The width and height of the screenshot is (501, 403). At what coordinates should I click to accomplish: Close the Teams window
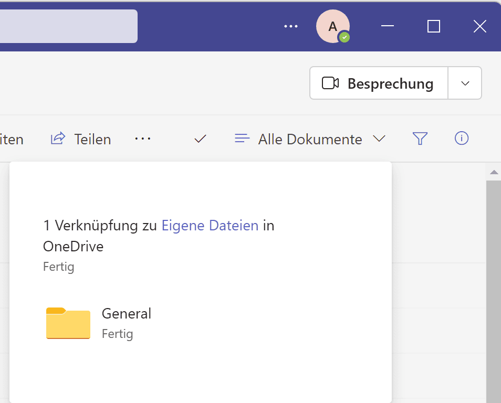(x=479, y=26)
